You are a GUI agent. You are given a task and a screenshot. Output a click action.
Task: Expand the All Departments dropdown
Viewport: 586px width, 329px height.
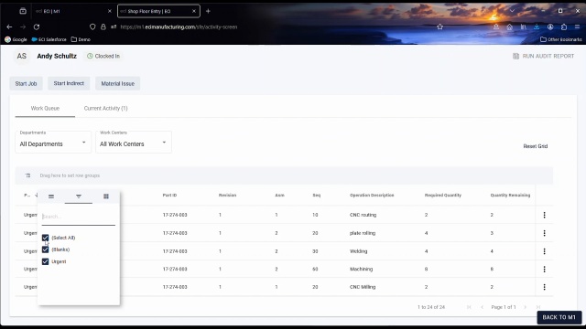click(x=53, y=143)
